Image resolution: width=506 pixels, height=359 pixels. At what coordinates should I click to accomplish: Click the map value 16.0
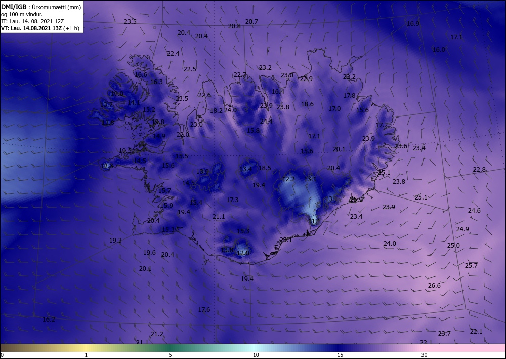(x=439, y=50)
